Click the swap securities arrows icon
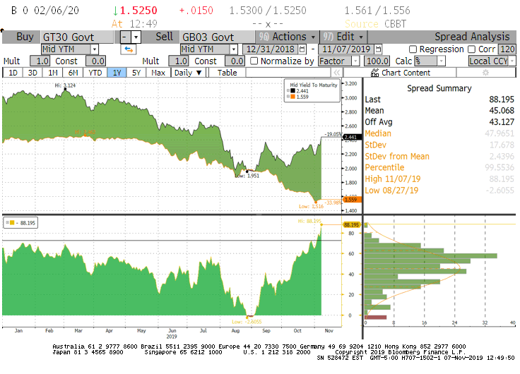The height and width of the screenshot is (374, 520). [129, 49]
